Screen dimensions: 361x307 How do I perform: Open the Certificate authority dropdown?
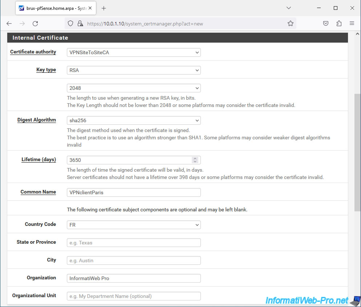click(134, 52)
